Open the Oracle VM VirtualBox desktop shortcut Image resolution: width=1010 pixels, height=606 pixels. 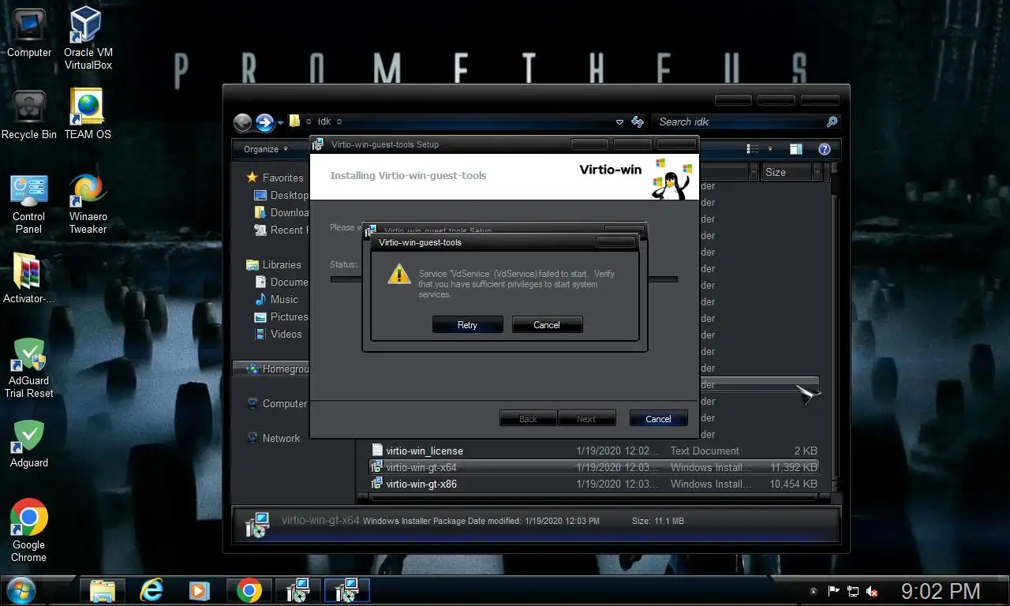coord(88,39)
